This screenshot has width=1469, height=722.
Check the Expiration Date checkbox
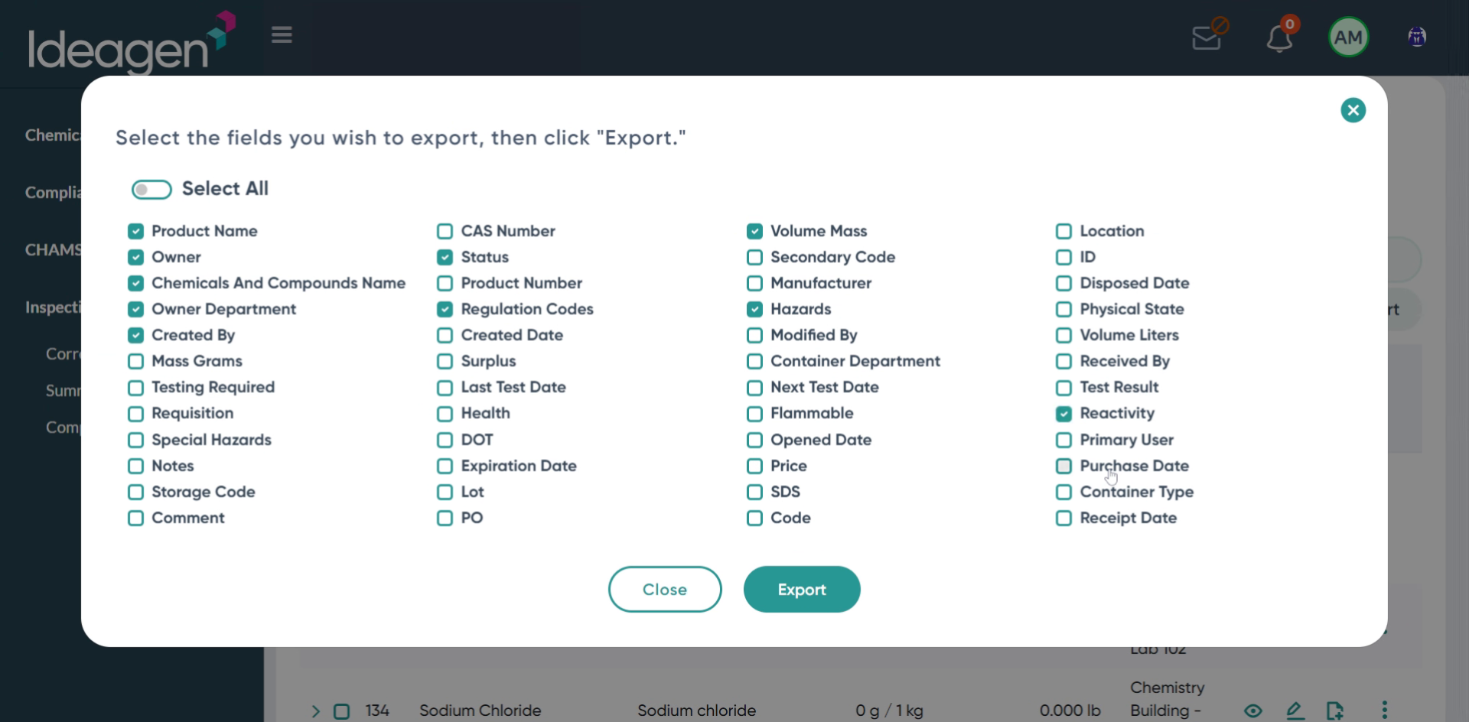445,466
